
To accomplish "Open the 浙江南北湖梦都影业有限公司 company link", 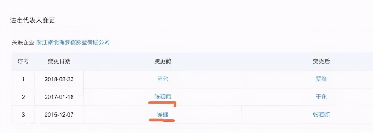I will (x=73, y=42).
